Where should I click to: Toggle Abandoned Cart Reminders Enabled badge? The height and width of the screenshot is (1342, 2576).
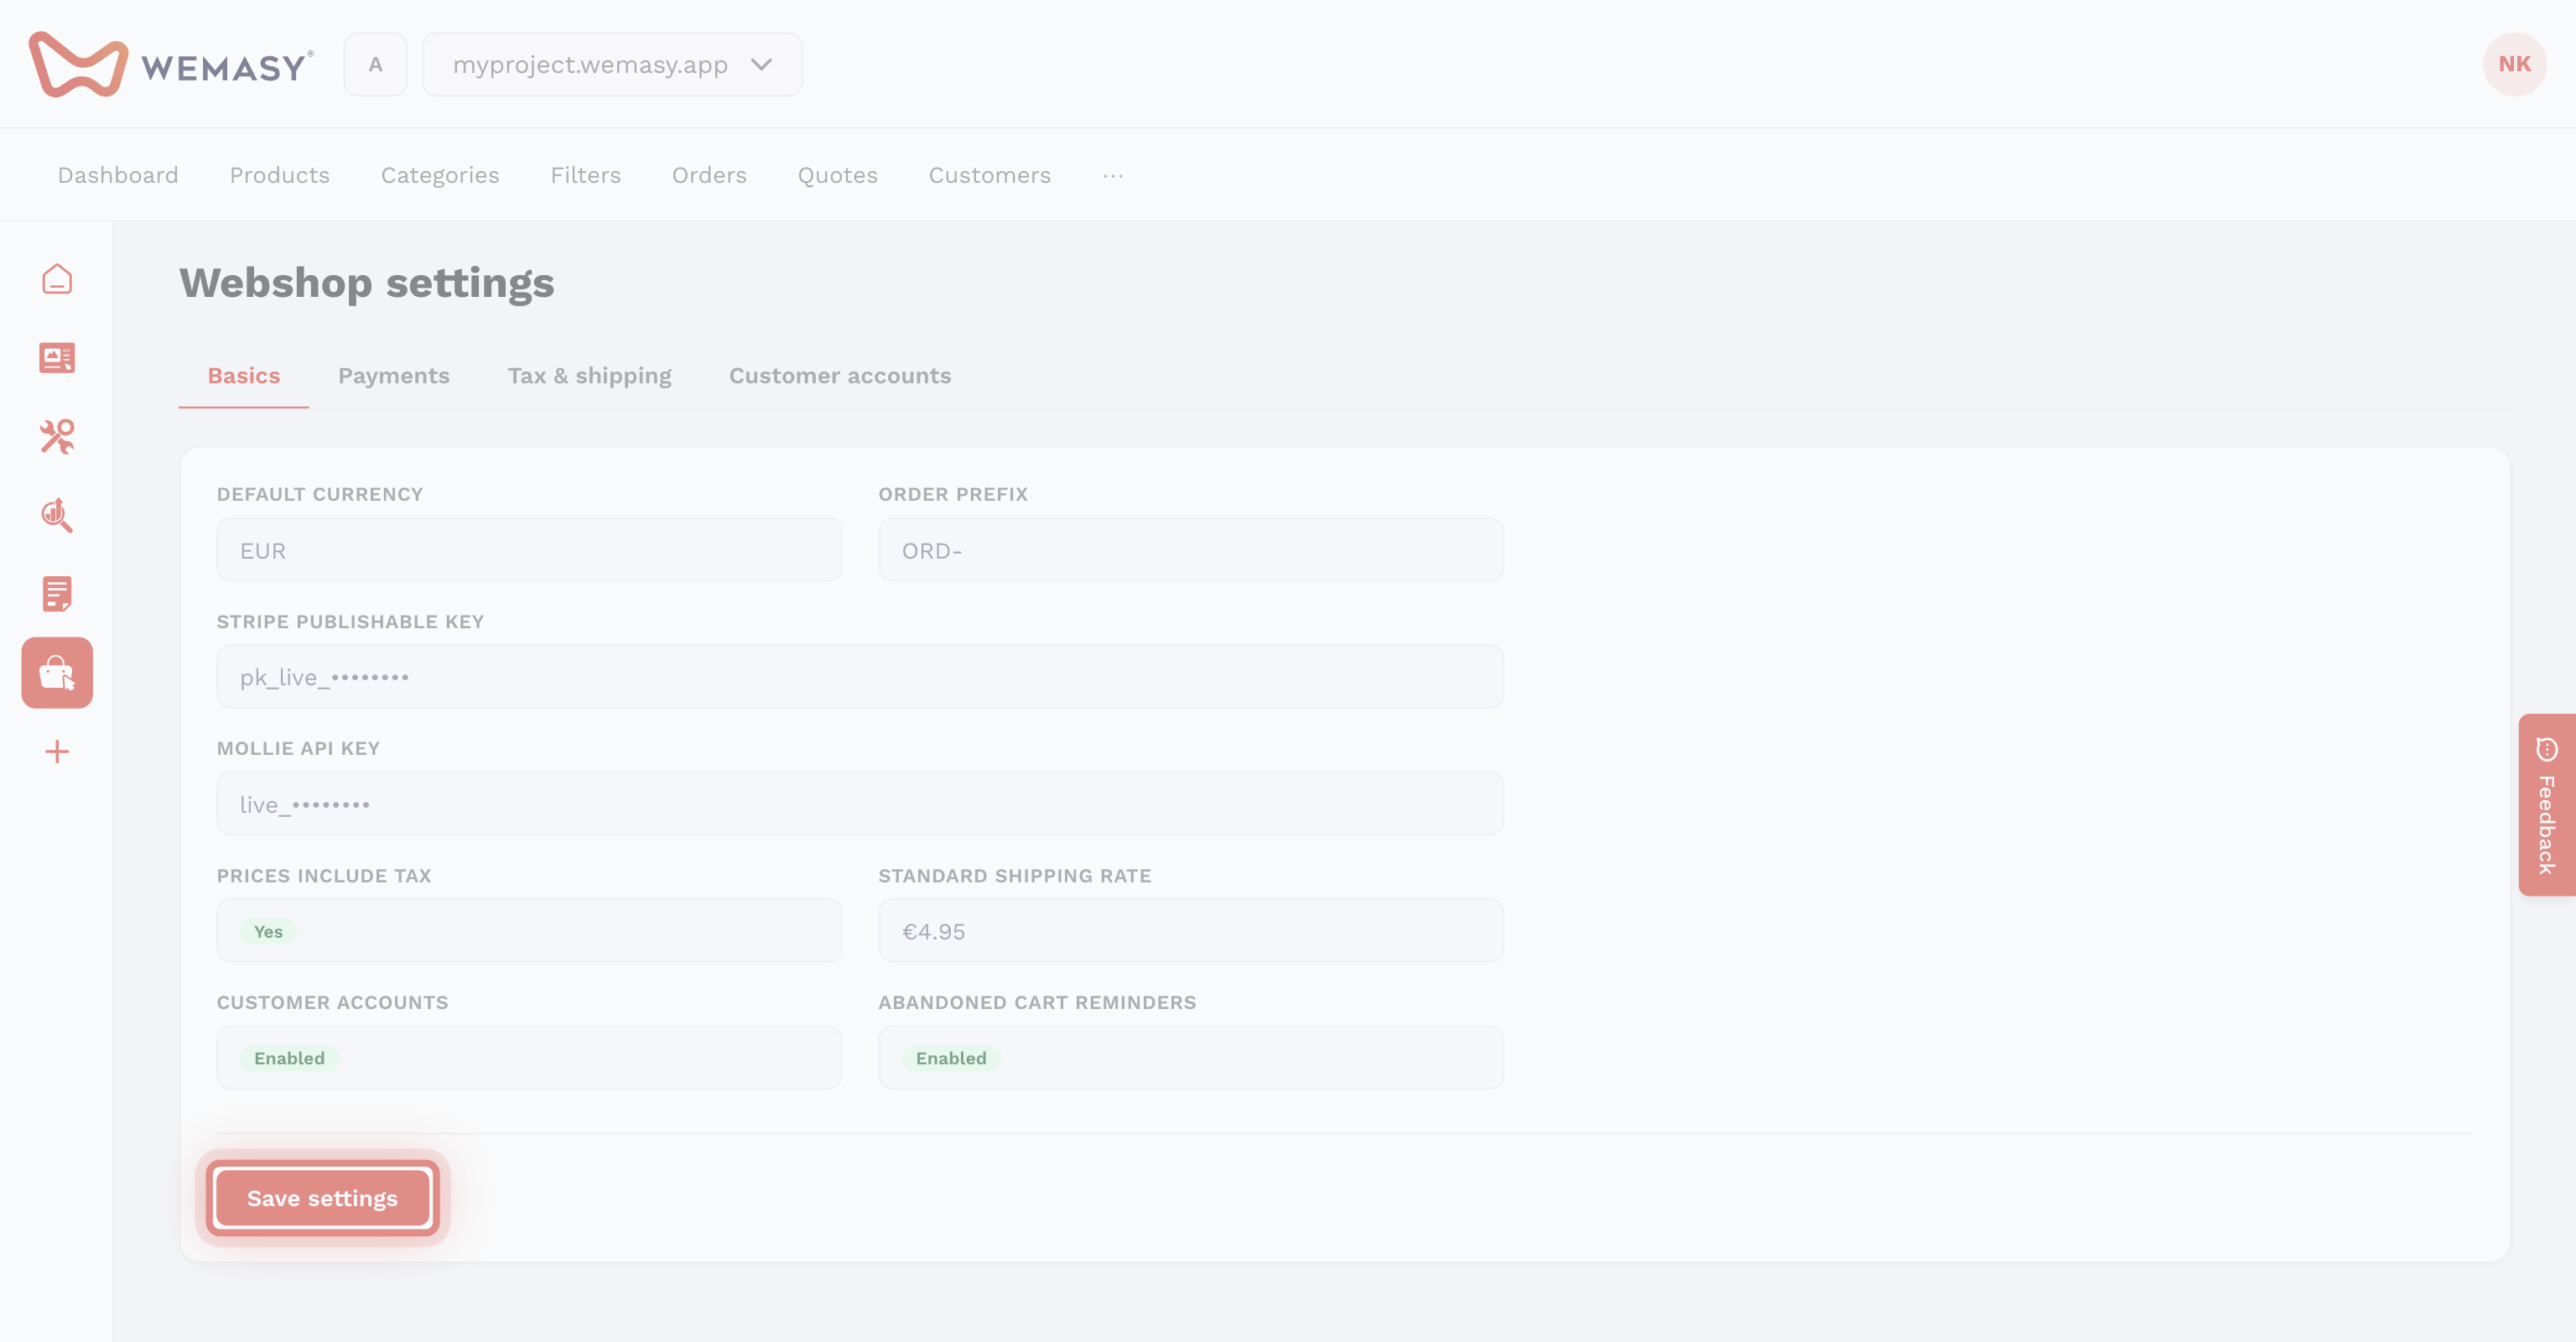pos(951,1058)
